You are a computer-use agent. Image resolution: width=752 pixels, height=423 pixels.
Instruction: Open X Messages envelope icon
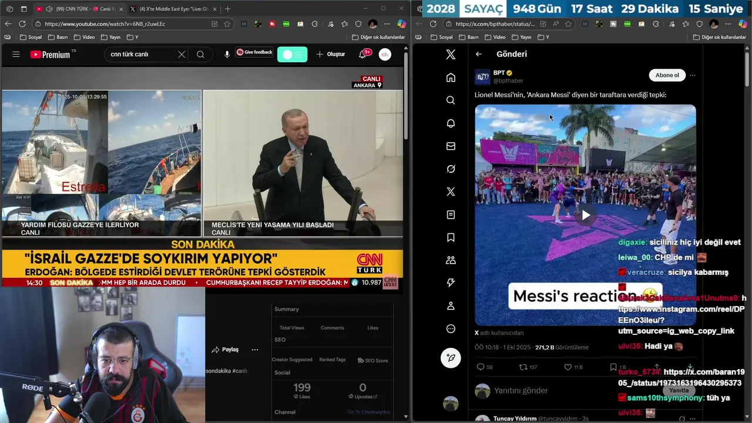(x=451, y=146)
